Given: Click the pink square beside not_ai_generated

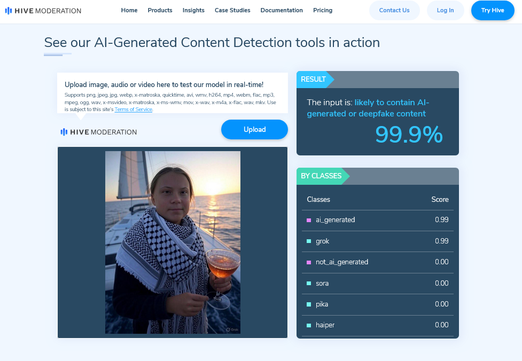Looking at the screenshot, I should 309,262.
